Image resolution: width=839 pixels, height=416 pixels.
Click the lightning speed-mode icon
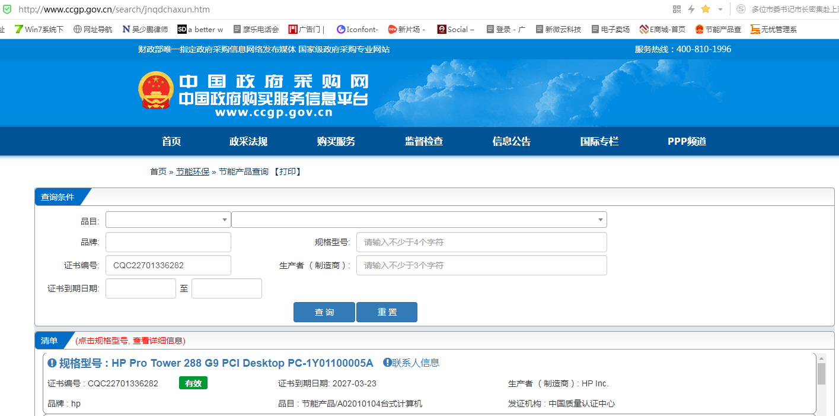coord(691,9)
